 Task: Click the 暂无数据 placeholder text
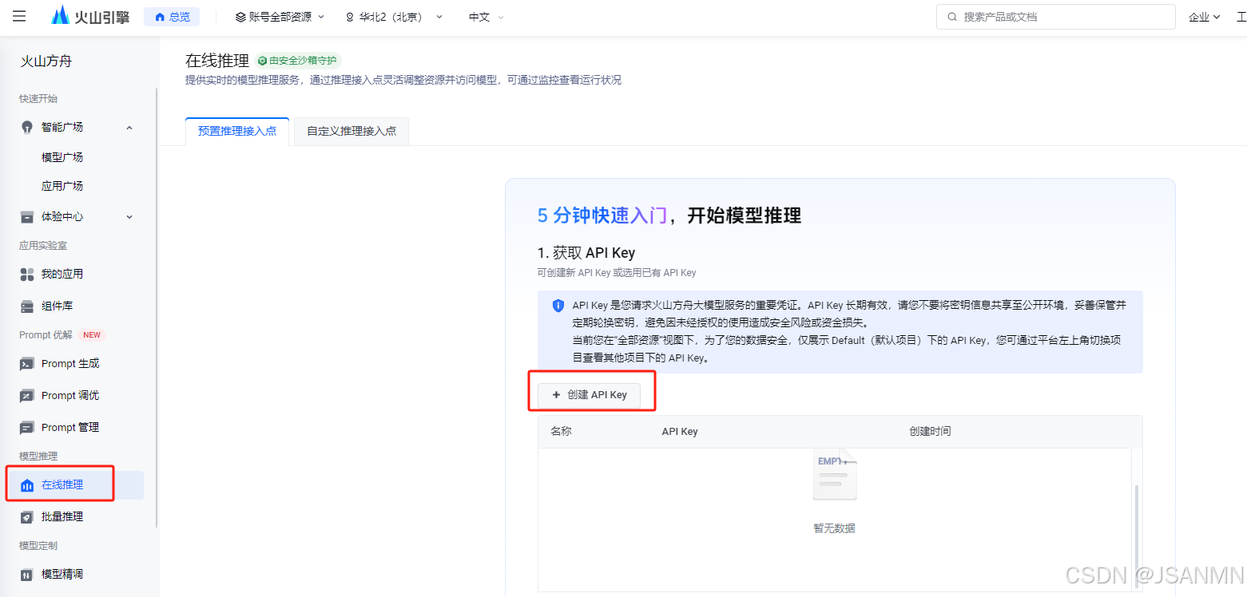(835, 528)
